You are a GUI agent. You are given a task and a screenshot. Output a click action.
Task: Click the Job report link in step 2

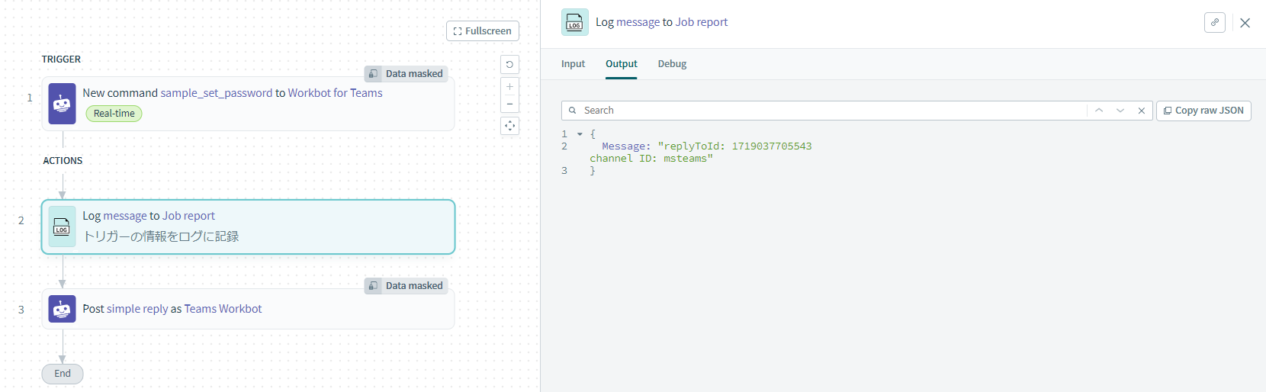[188, 216]
